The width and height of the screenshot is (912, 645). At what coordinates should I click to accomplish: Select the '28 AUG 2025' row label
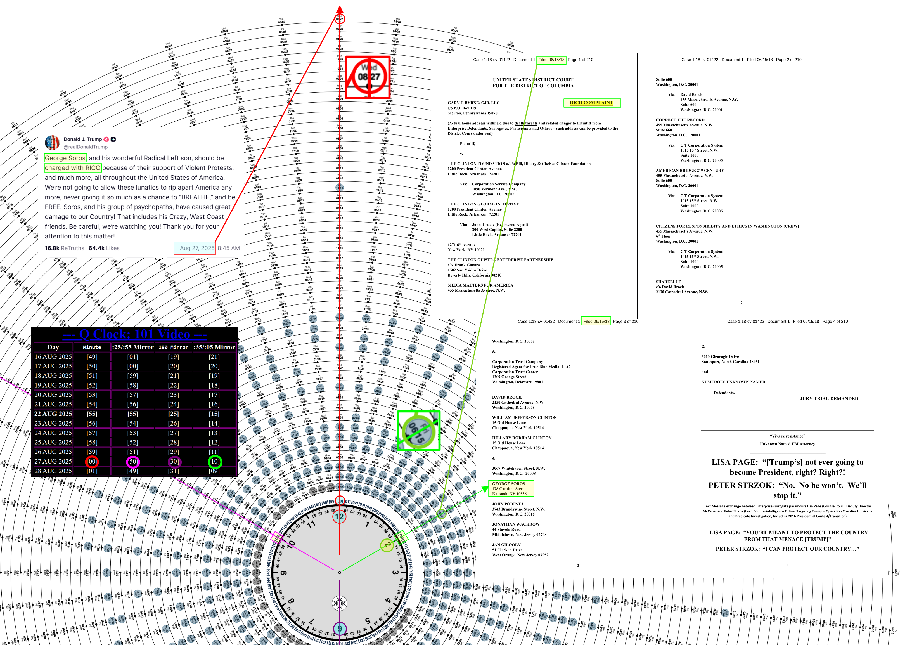[53, 471]
